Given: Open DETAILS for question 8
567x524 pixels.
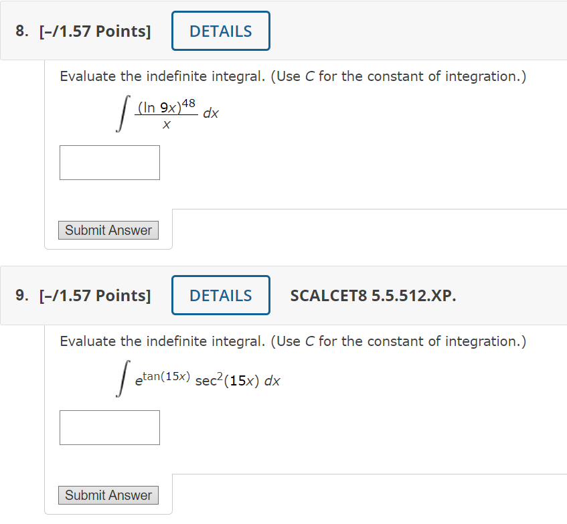Looking at the screenshot, I should pyautogui.click(x=220, y=30).
